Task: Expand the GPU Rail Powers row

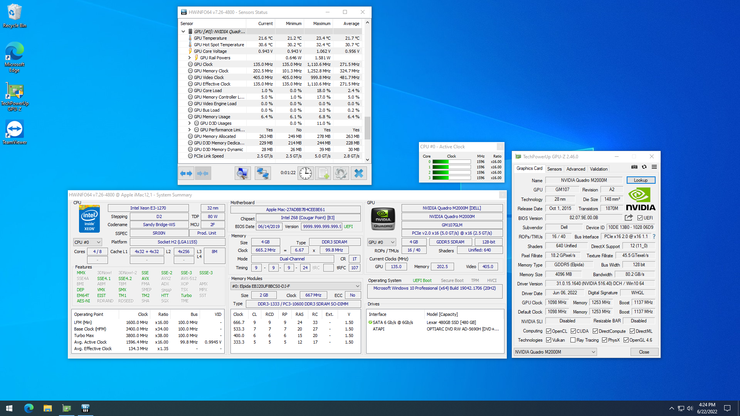Action: pyautogui.click(x=189, y=58)
